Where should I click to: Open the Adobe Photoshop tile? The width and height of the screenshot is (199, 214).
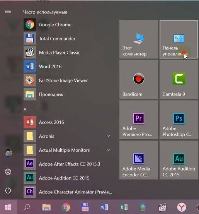tap(179, 120)
